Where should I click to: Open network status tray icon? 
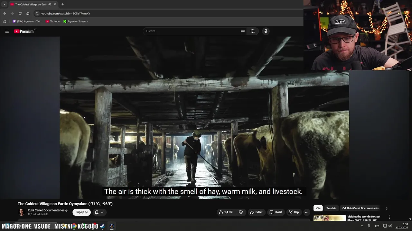[x=385, y=226]
